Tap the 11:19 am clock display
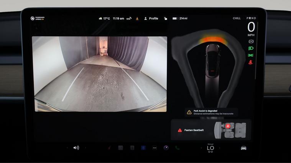 (118, 18)
